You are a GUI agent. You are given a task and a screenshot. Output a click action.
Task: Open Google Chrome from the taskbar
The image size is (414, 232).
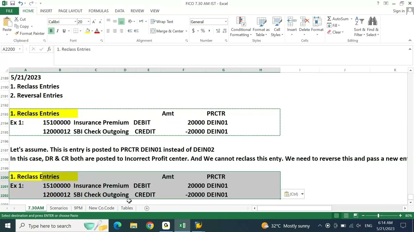coord(150,226)
